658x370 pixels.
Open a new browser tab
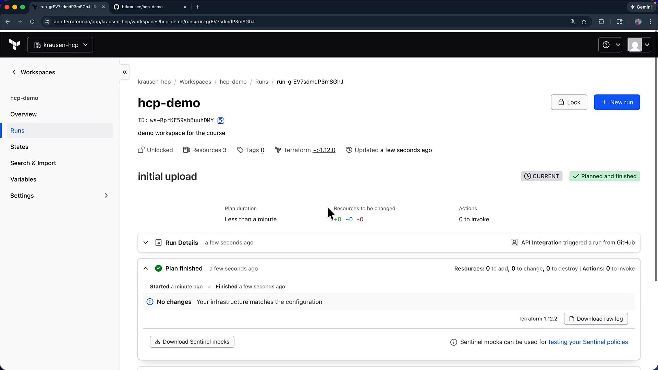(x=197, y=7)
